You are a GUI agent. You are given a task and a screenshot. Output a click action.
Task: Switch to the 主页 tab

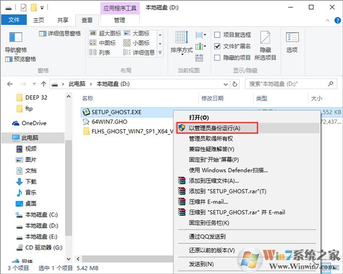(39, 20)
